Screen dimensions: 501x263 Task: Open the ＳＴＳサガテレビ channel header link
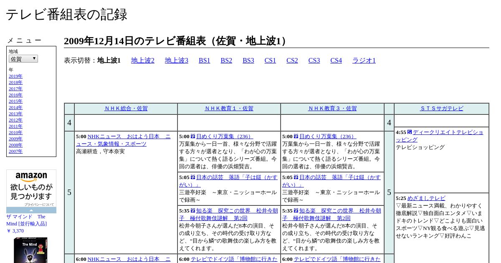click(x=442, y=109)
